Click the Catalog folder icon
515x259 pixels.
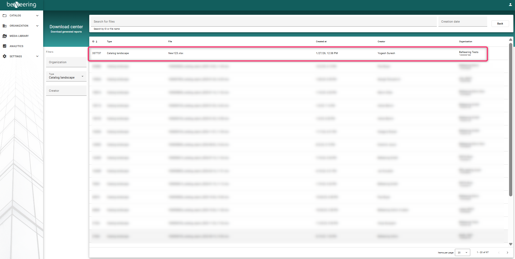pyautogui.click(x=5, y=16)
